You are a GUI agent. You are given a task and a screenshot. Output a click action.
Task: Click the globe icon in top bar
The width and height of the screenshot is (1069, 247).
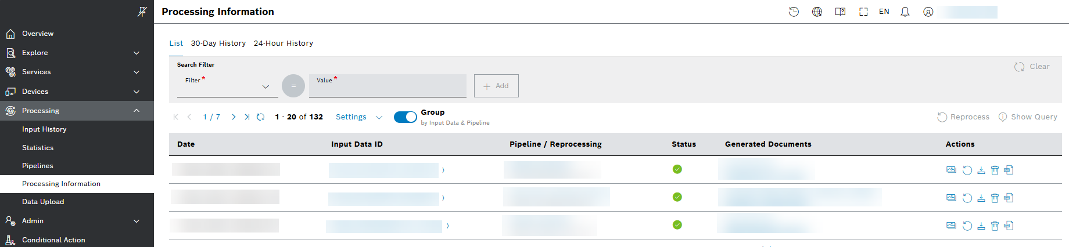click(x=817, y=12)
